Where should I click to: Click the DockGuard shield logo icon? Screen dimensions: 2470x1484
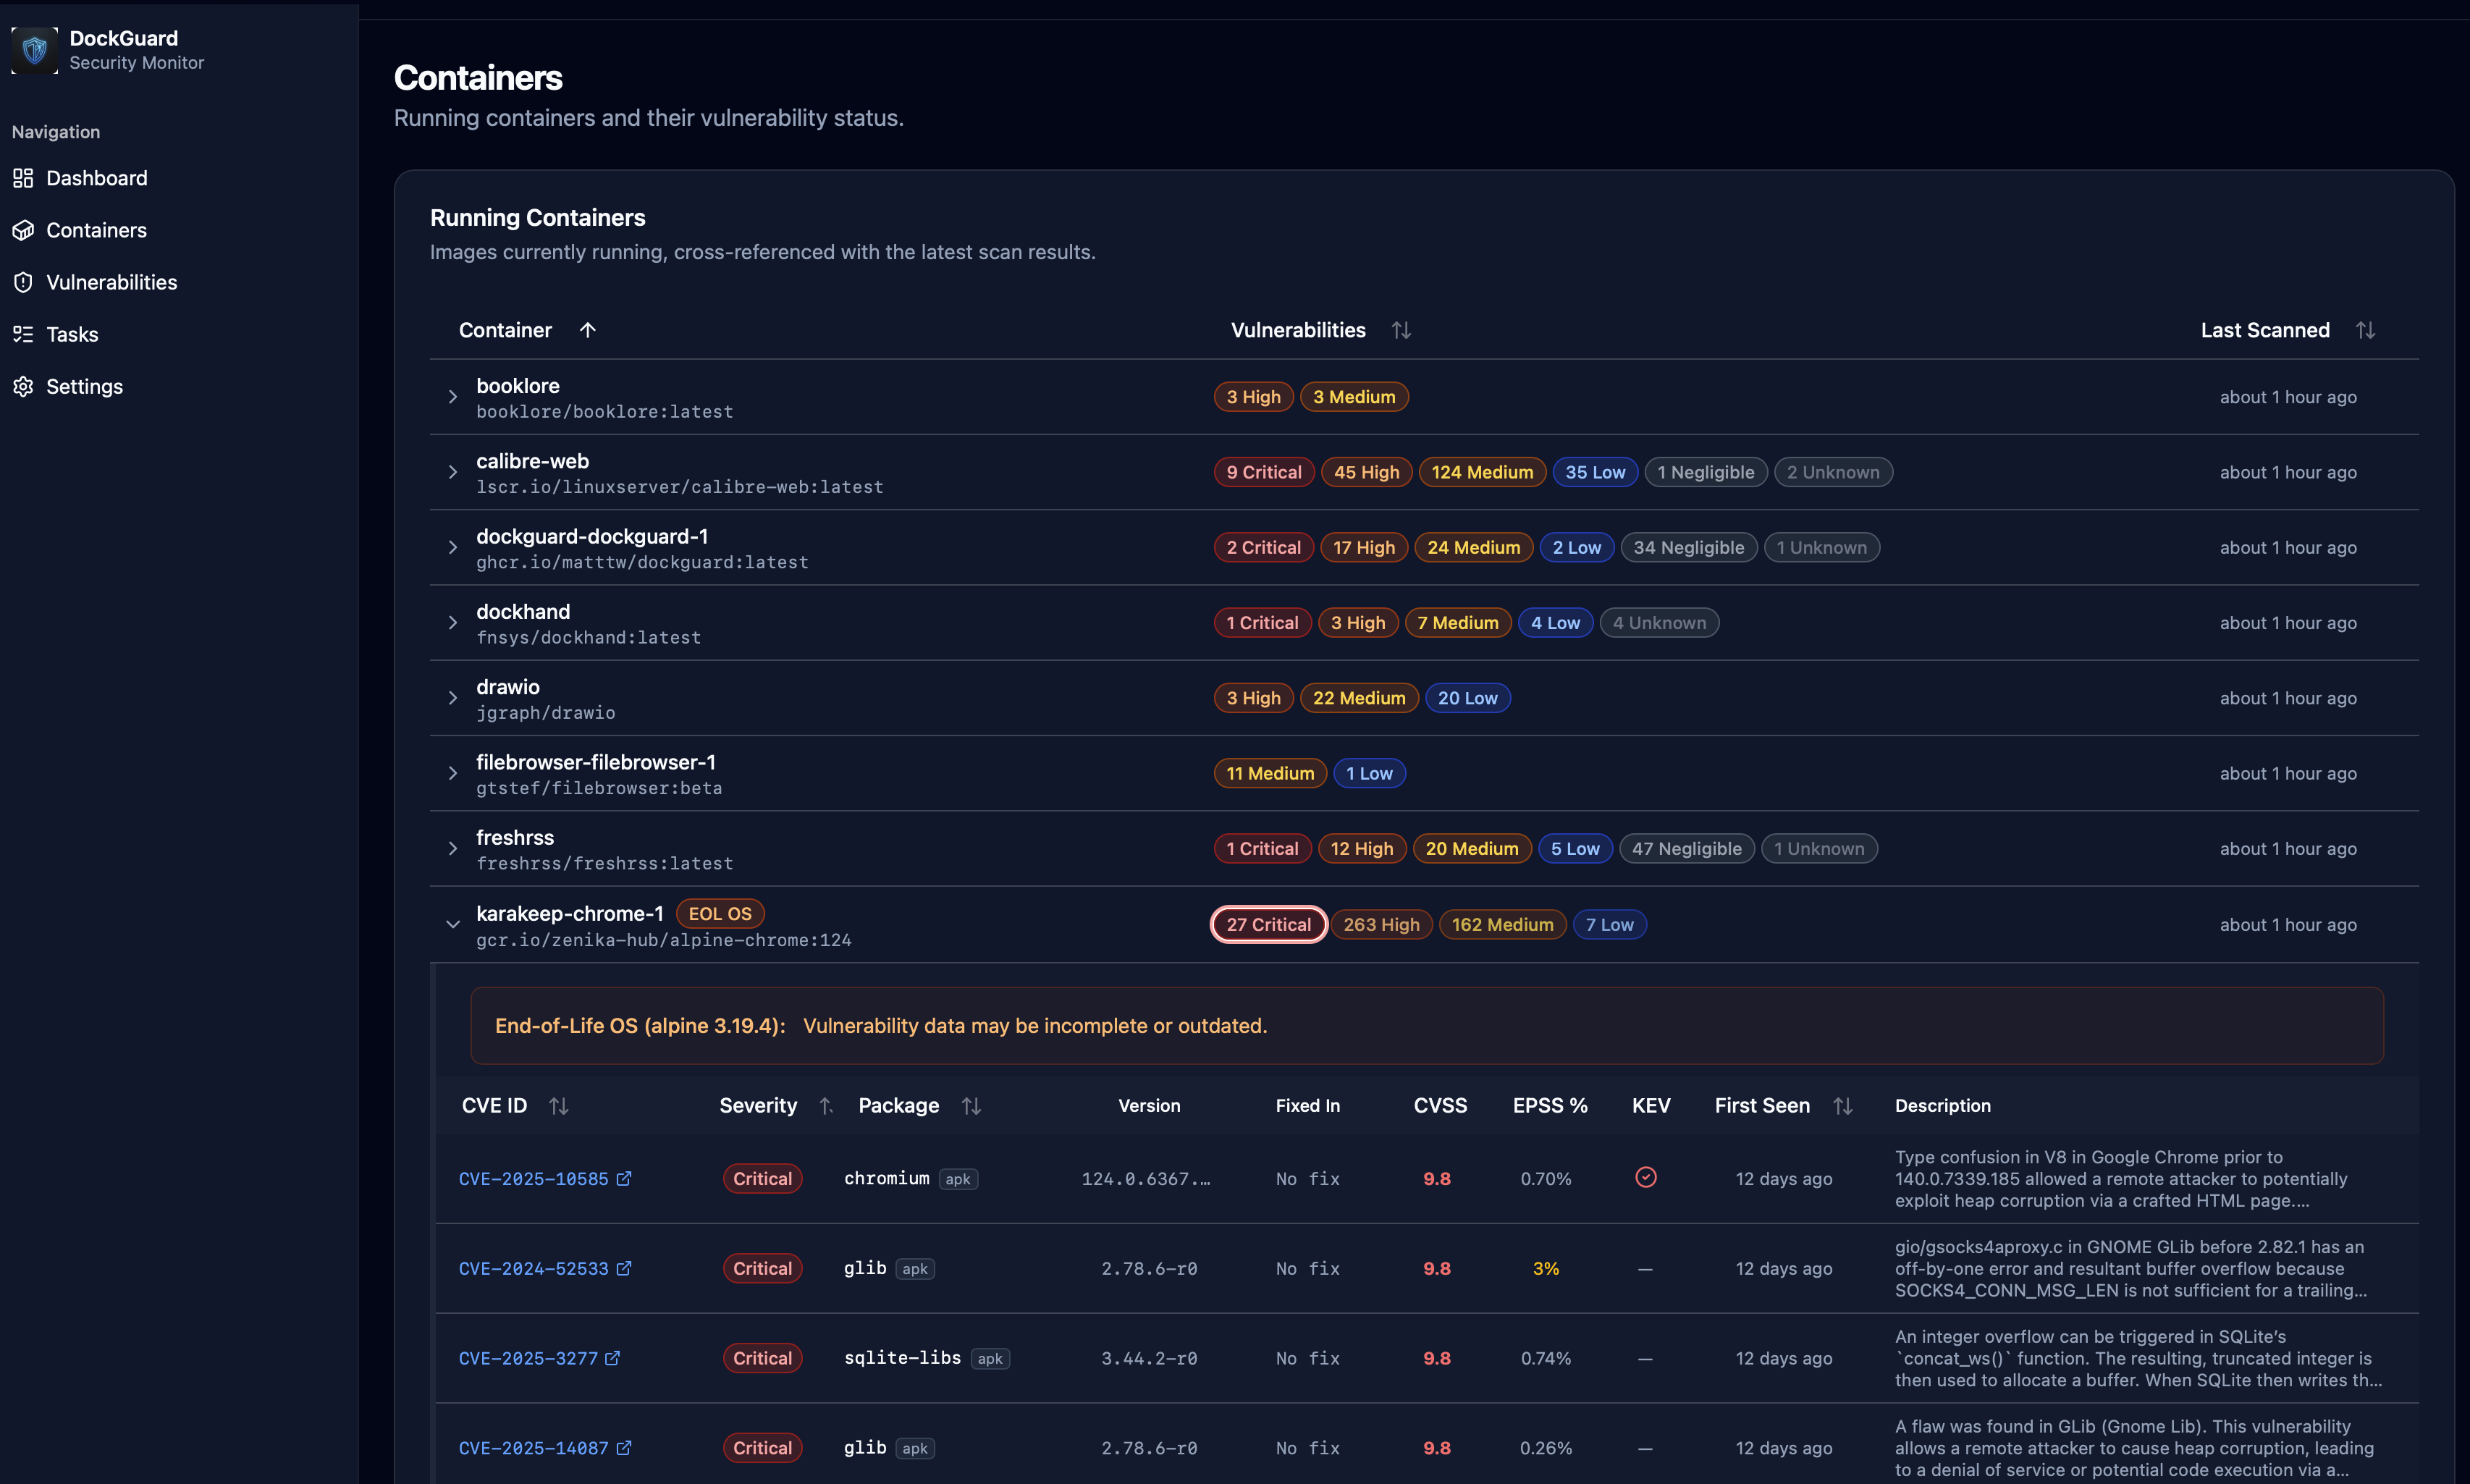tap(34, 50)
